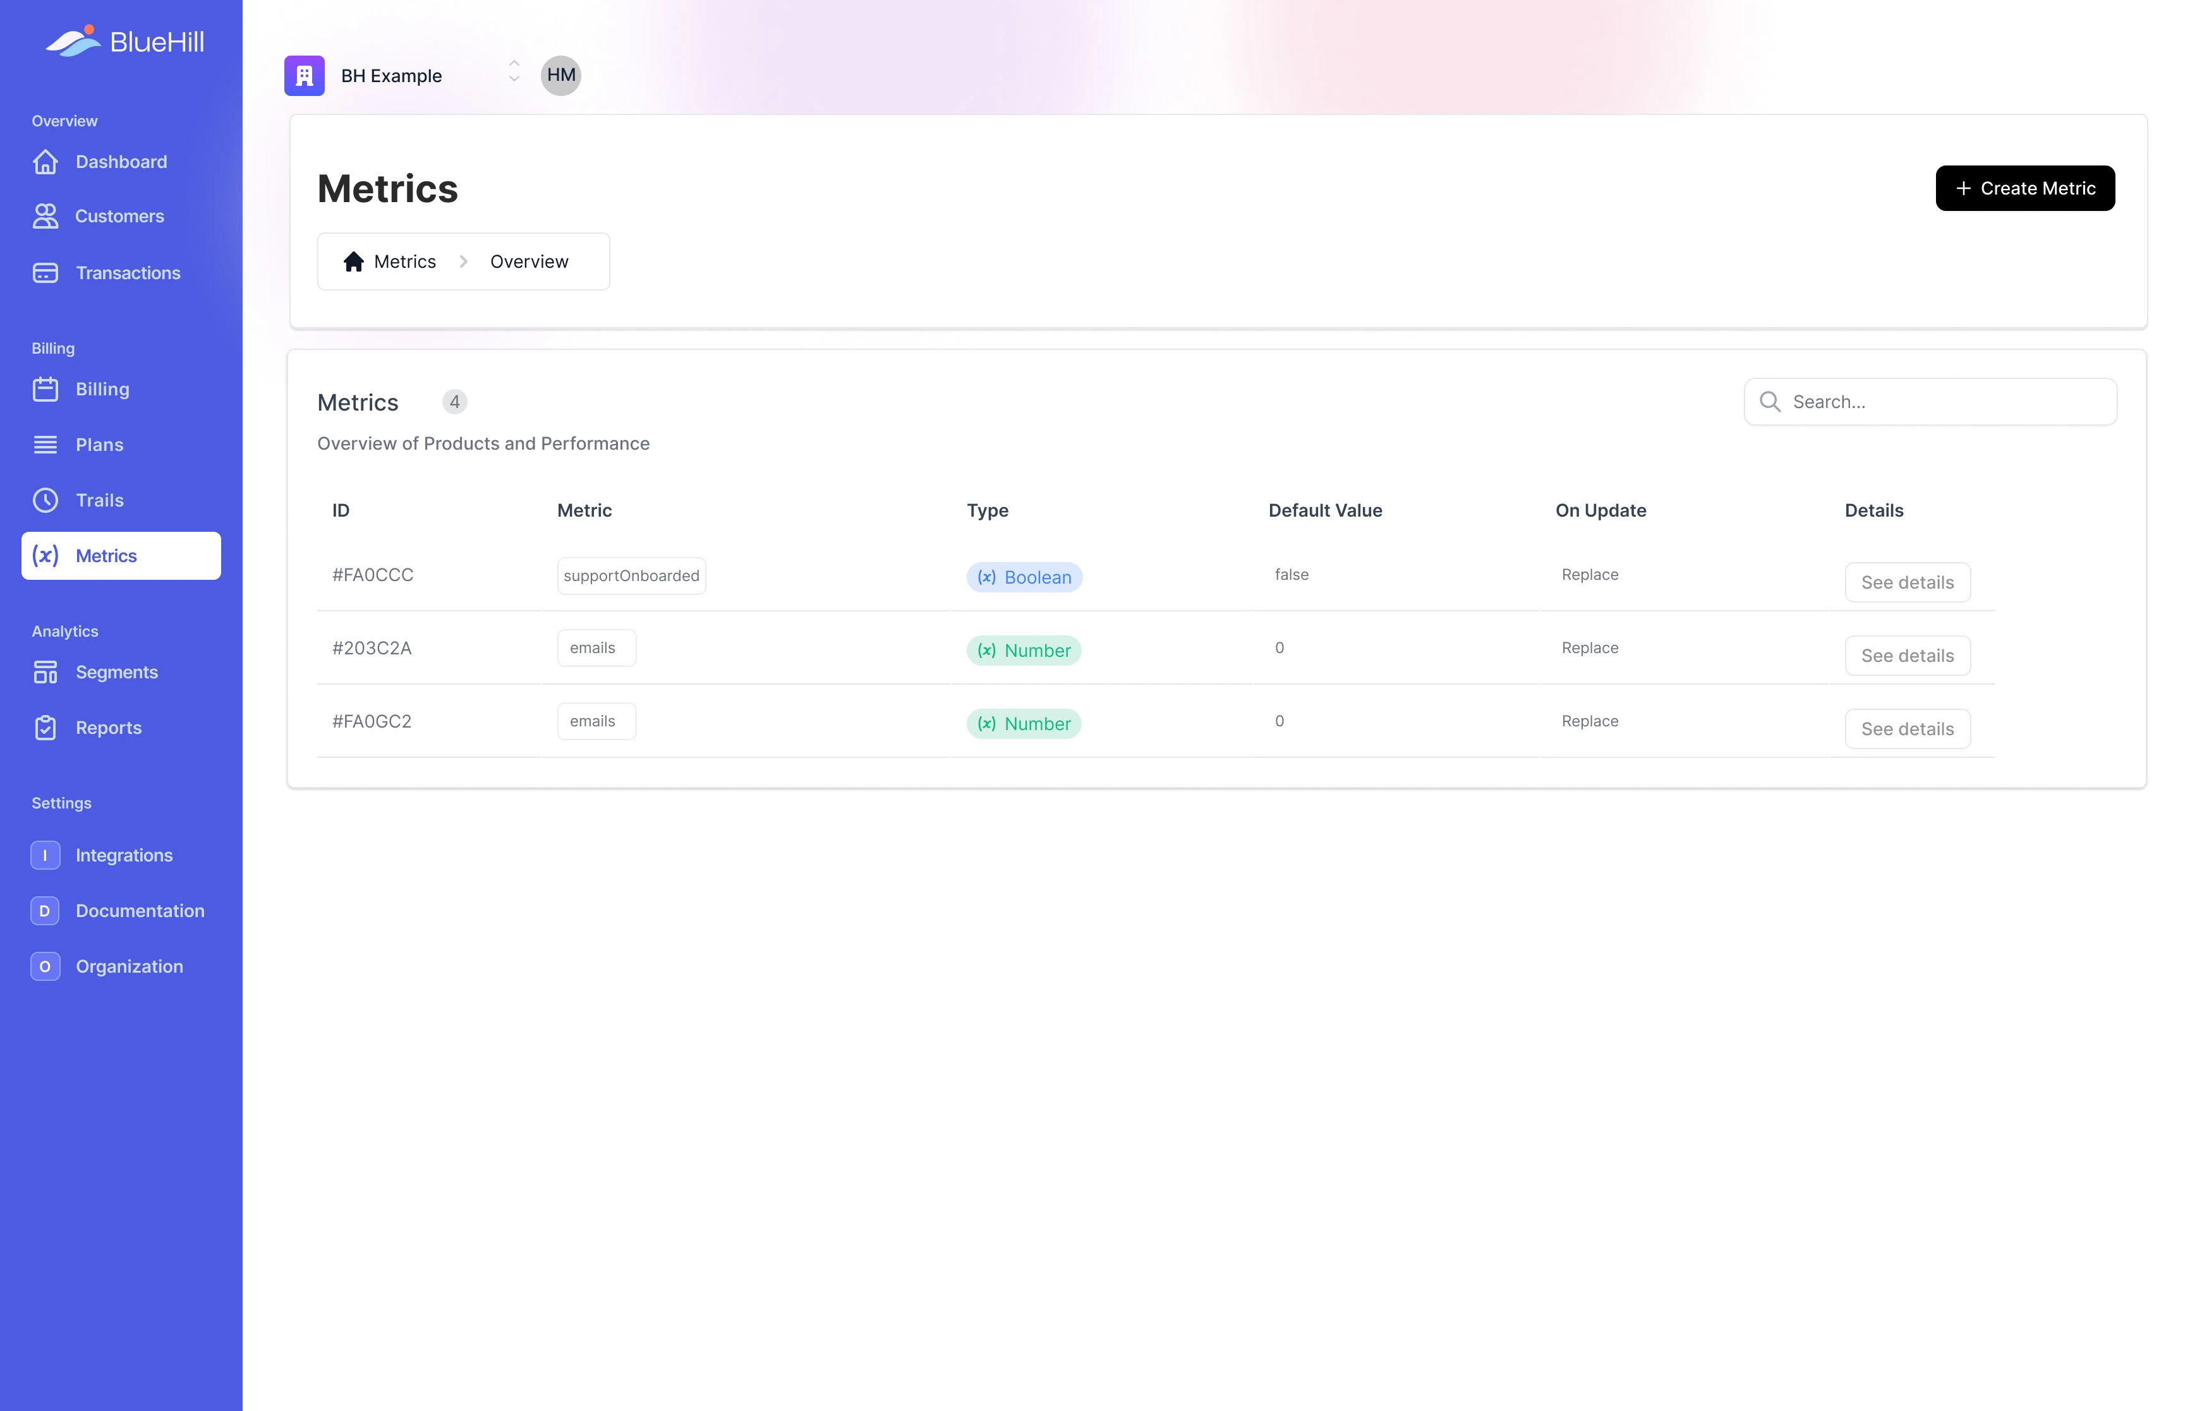The height and width of the screenshot is (1411, 2190).
Task: Click the Documentation 'D' icon
Action: pyautogui.click(x=45, y=911)
